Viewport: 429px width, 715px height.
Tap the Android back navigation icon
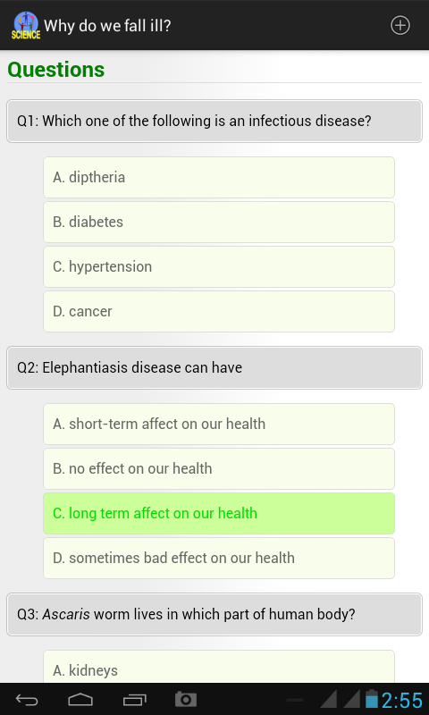[27, 700]
